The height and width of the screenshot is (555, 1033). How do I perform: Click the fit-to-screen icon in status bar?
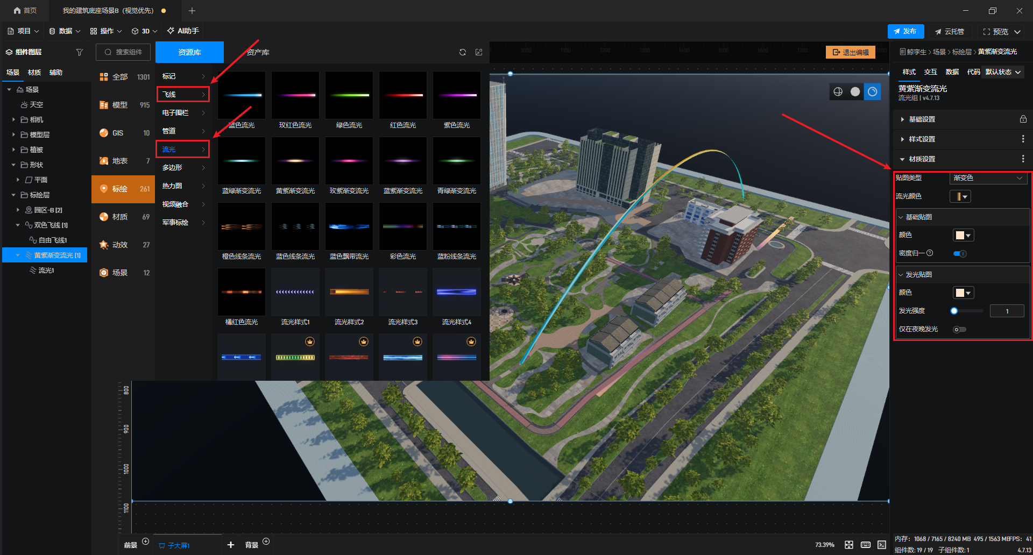[849, 545]
